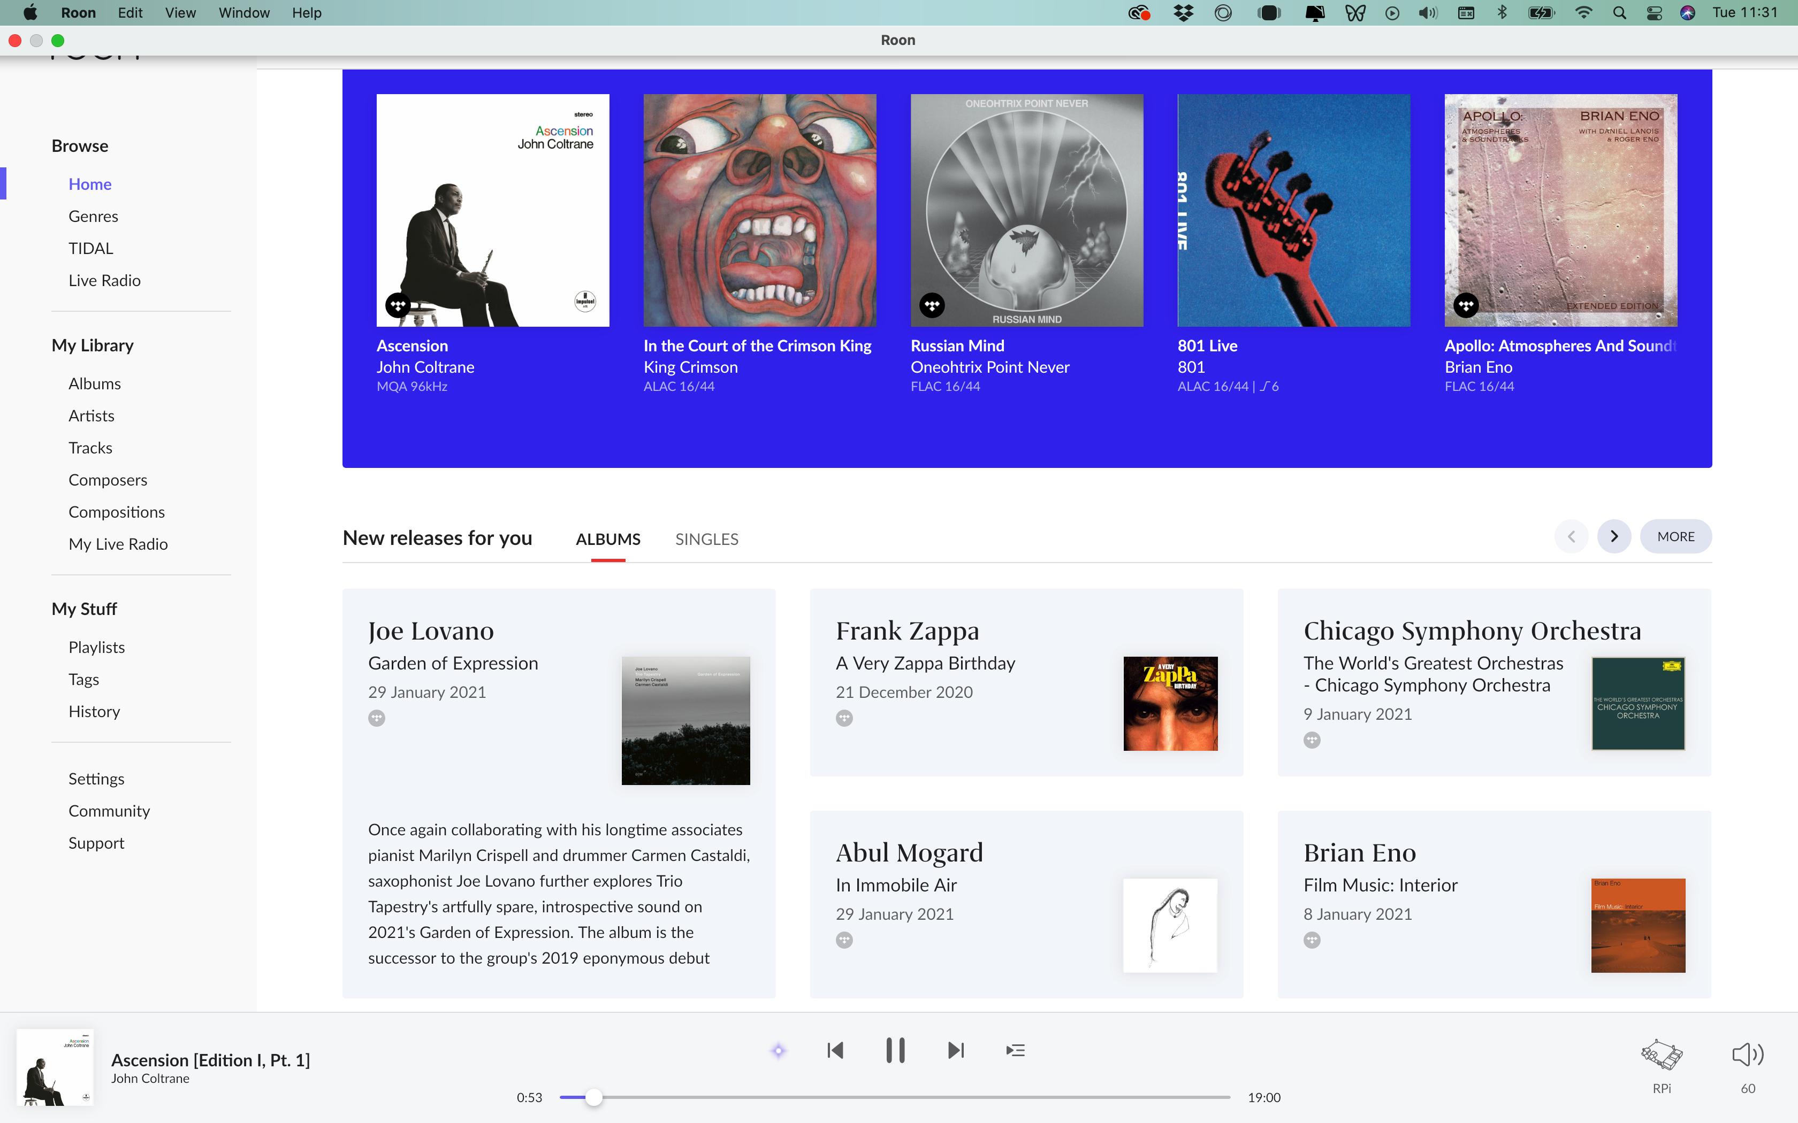Click TIDAL icon under Garden of Expression
Screen dimensions: 1798x1123
click(377, 718)
